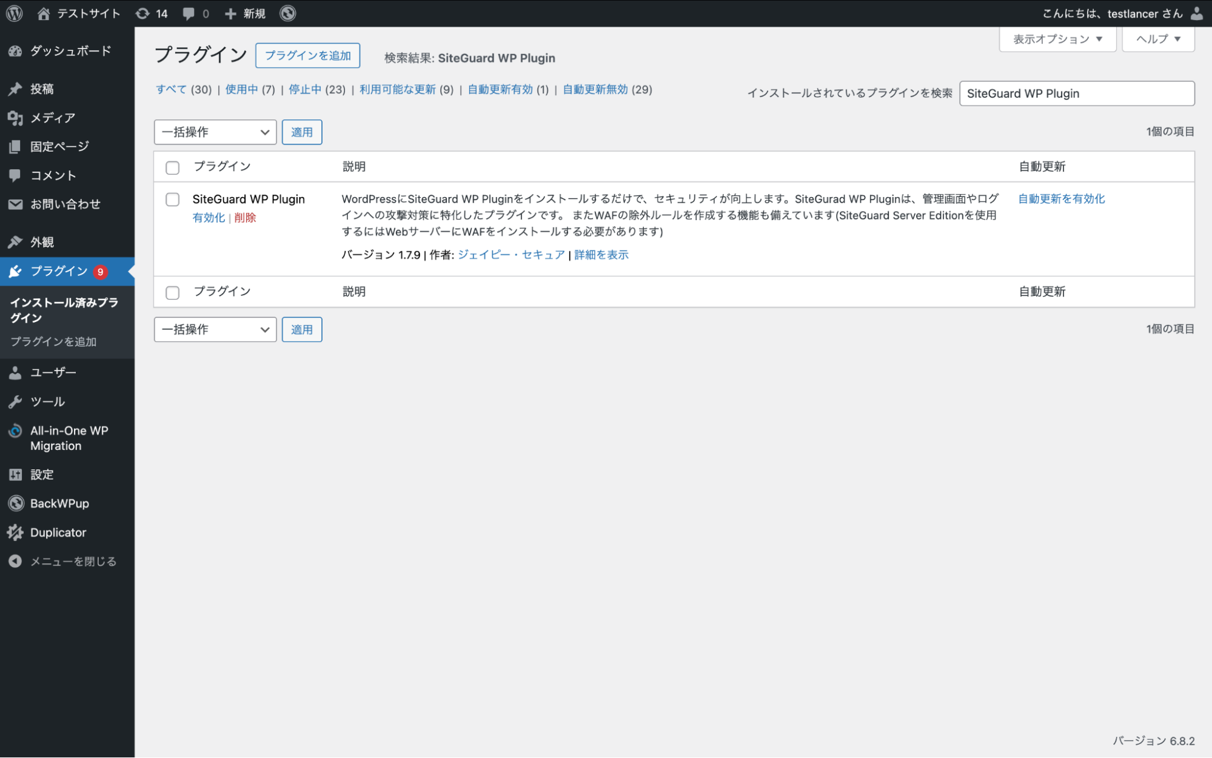Expand the ヘルプ panel
The width and height of the screenshot is (1212, 758).
[x=1157, y=38]
